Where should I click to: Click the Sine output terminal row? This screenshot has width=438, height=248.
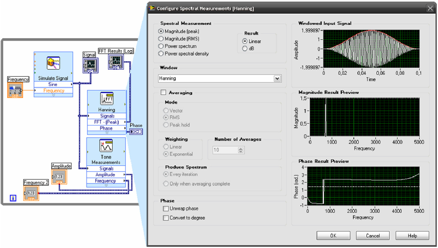pos(53,84)
